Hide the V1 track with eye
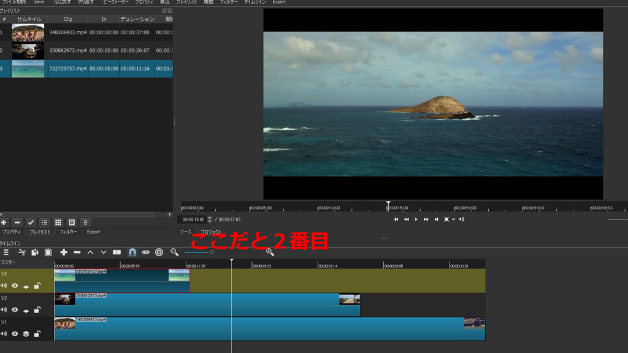Viewport: 628px width, 353px height. pos(15,334)
